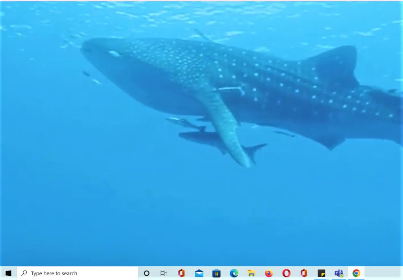Viewport: 403px width, 280px height.
Task: Click the 'Type here to search' box
Action: [79, 273]
